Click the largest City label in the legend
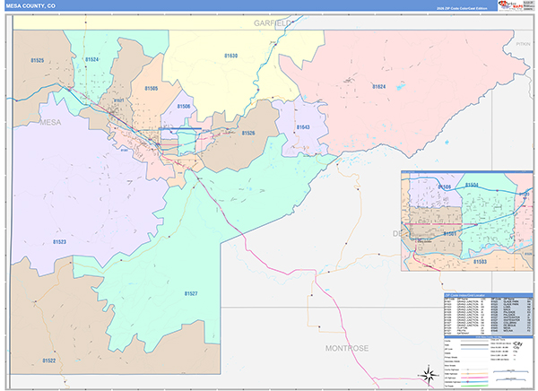Viewport: 538px width, 391px height. [x=518, y=343]
